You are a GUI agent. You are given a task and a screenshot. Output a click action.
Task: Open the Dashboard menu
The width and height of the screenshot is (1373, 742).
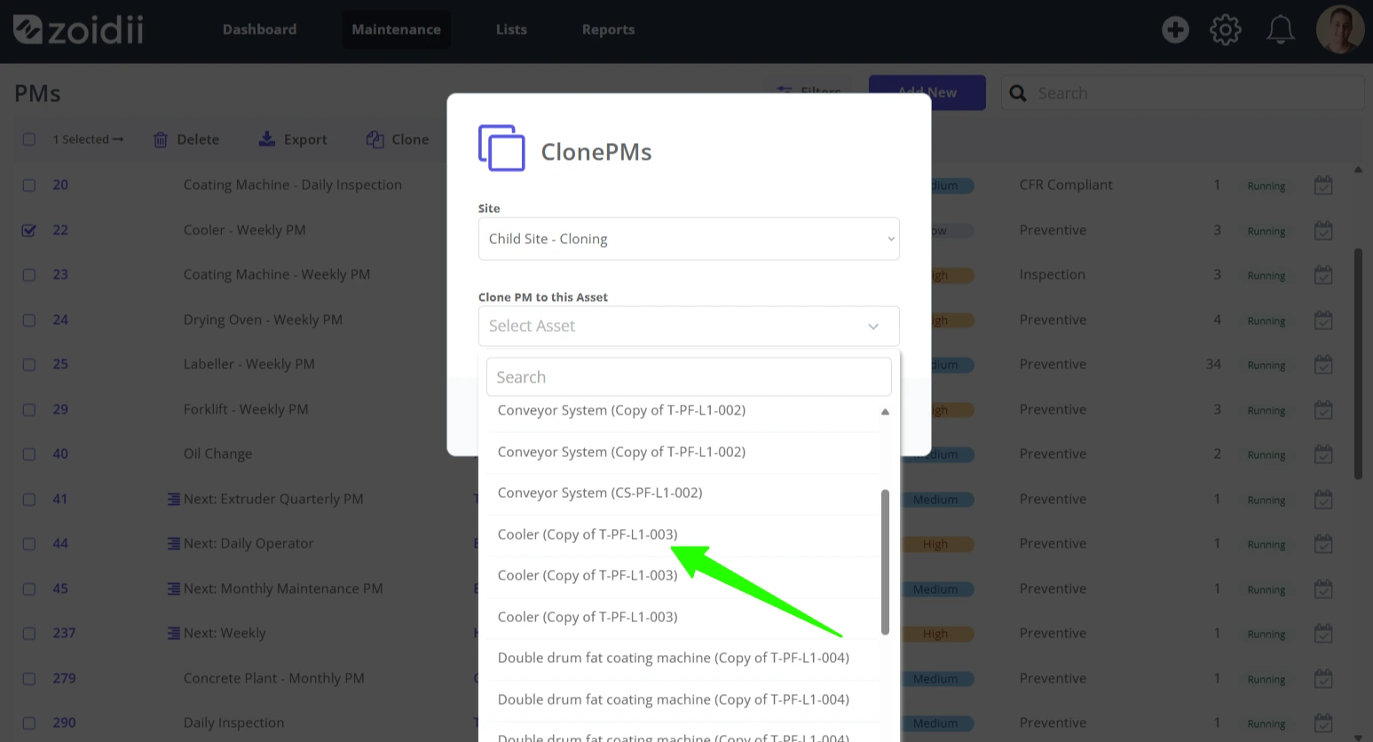point(259,29)
